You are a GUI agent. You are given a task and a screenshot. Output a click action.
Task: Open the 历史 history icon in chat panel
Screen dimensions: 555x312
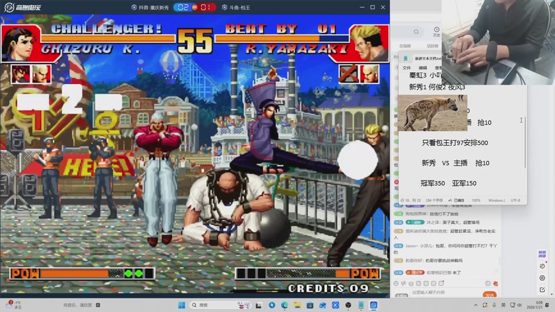point(437,31)
